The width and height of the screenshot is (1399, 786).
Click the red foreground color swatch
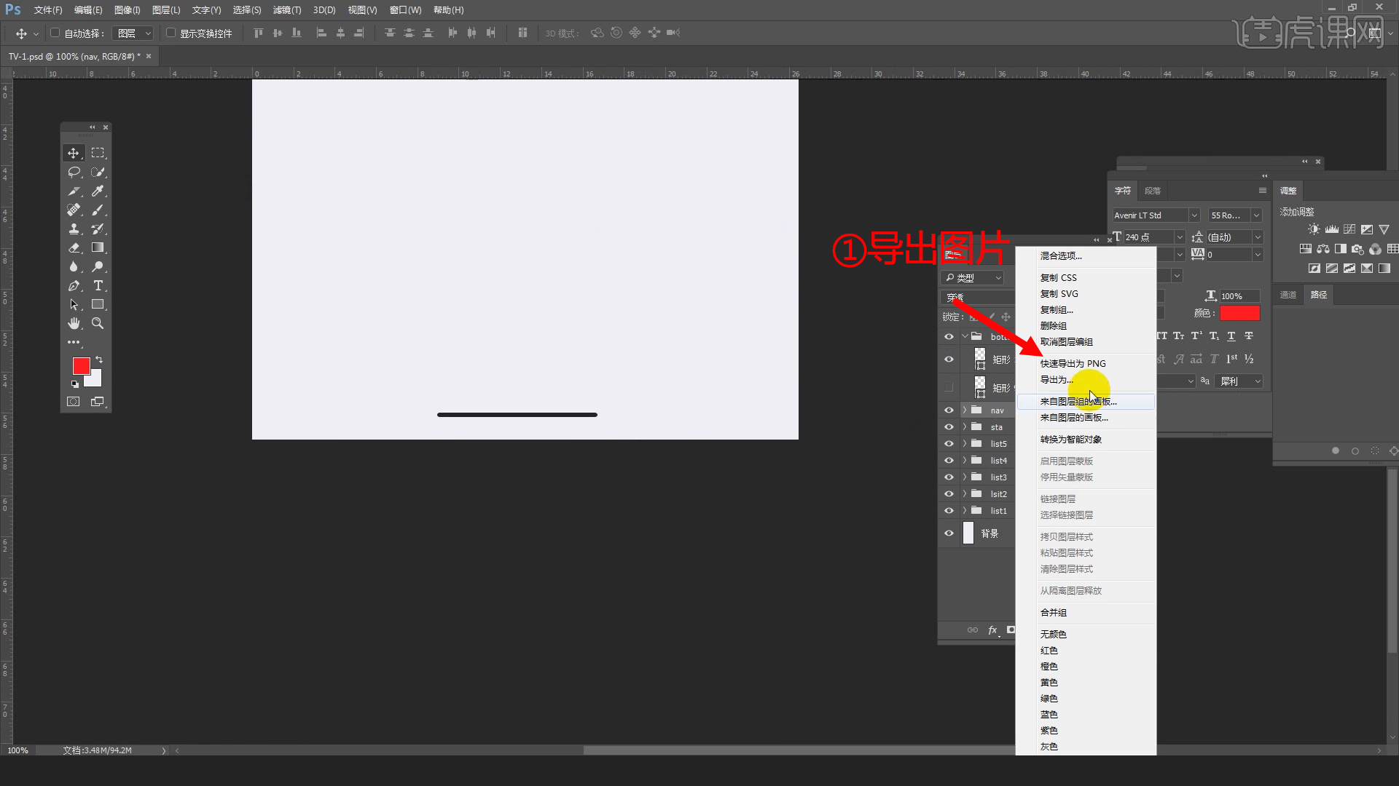[x=81, y=365]
